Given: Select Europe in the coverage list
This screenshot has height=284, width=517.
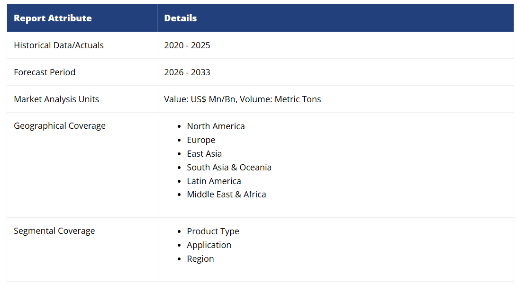Looking at the screenshot, I should point(201,140).
